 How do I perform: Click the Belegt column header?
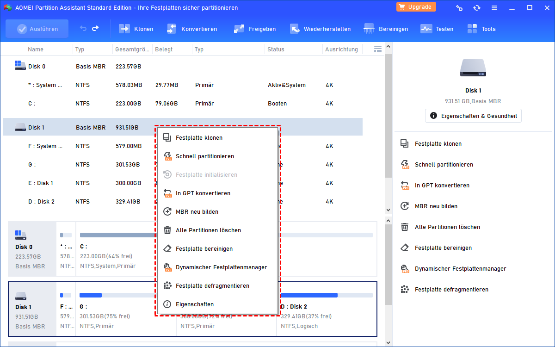point(164,50)
